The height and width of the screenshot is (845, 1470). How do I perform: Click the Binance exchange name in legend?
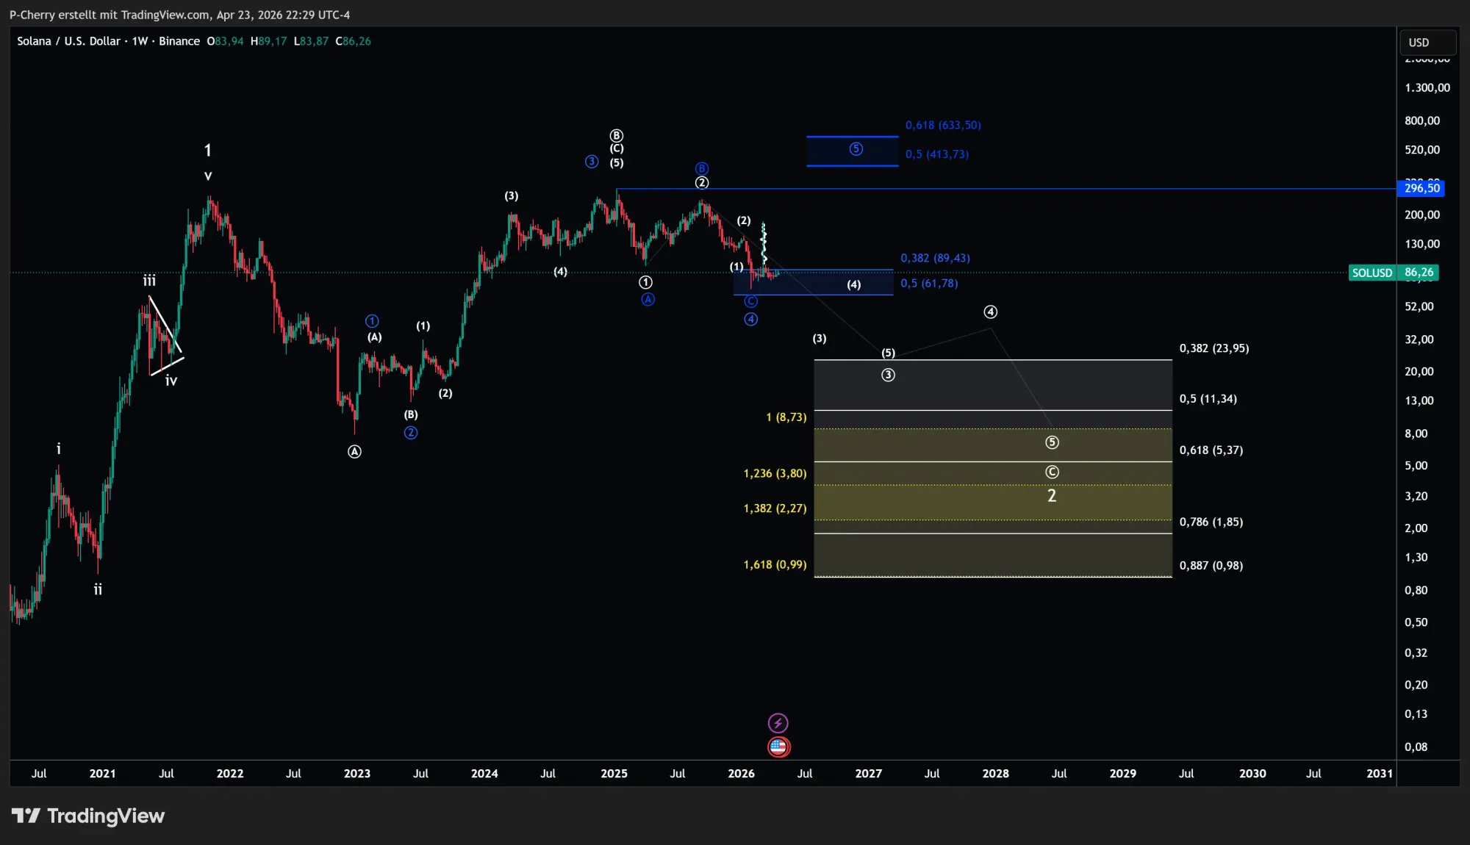[179, 41]
